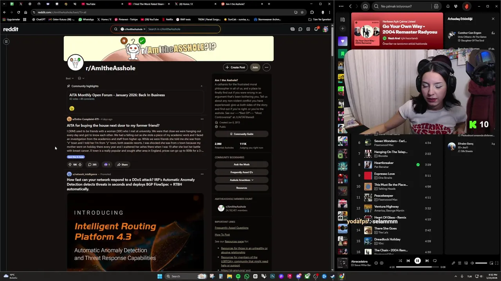
Task: Open new browser tab plus button
Action: [x=269, y=4]
